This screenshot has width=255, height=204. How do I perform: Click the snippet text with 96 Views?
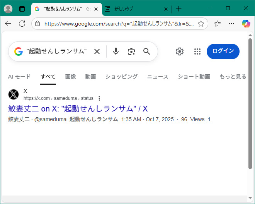tap(110, 119)
